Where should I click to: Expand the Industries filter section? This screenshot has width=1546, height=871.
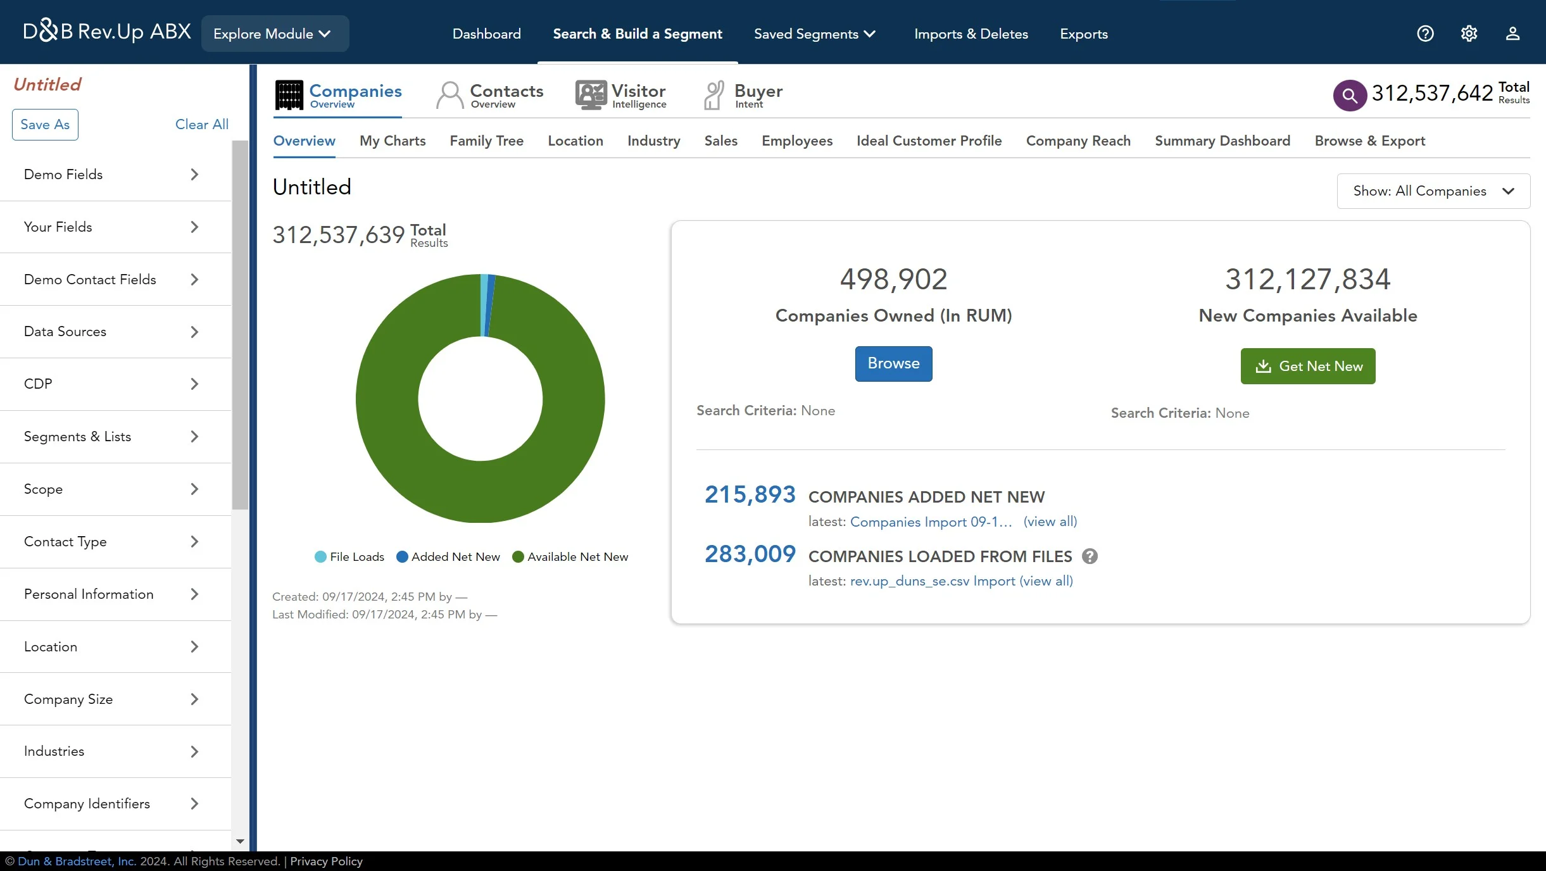click(115, 751)
